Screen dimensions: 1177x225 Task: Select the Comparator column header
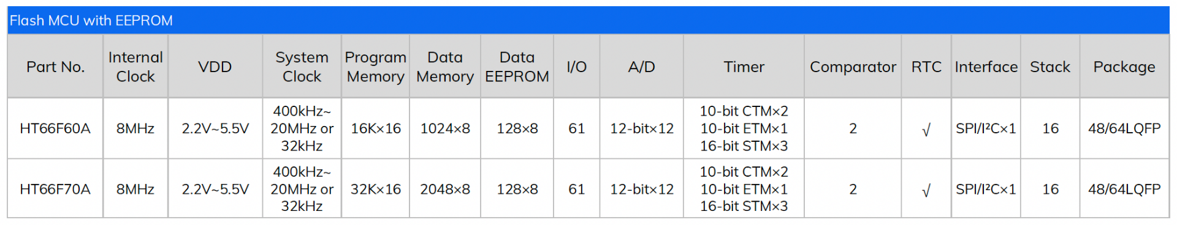(x=853, y=67)
